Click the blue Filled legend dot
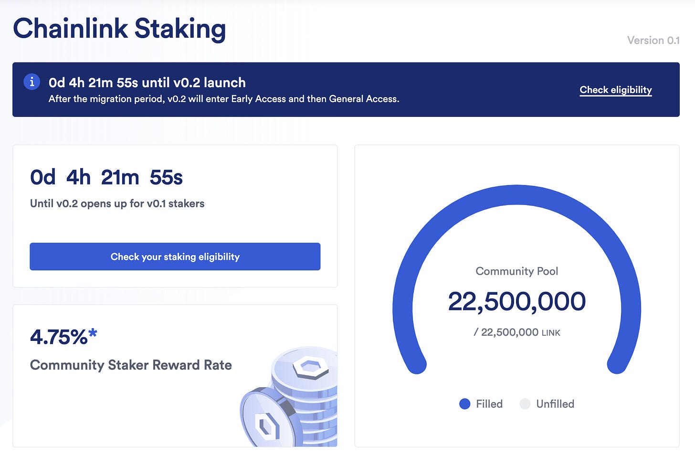 click(x=464, y=404)
